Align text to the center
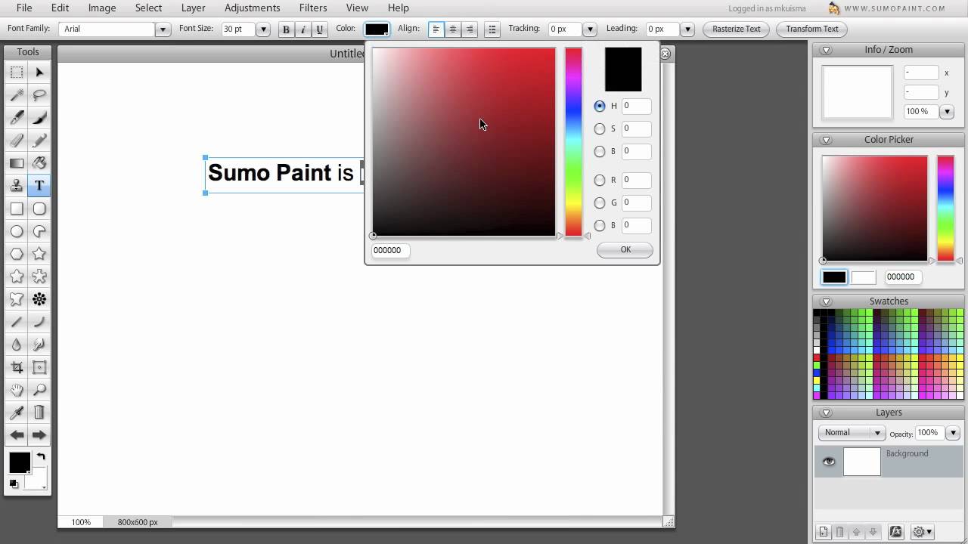The width and height of the screenshot is (968, 544). coord(453,29)
